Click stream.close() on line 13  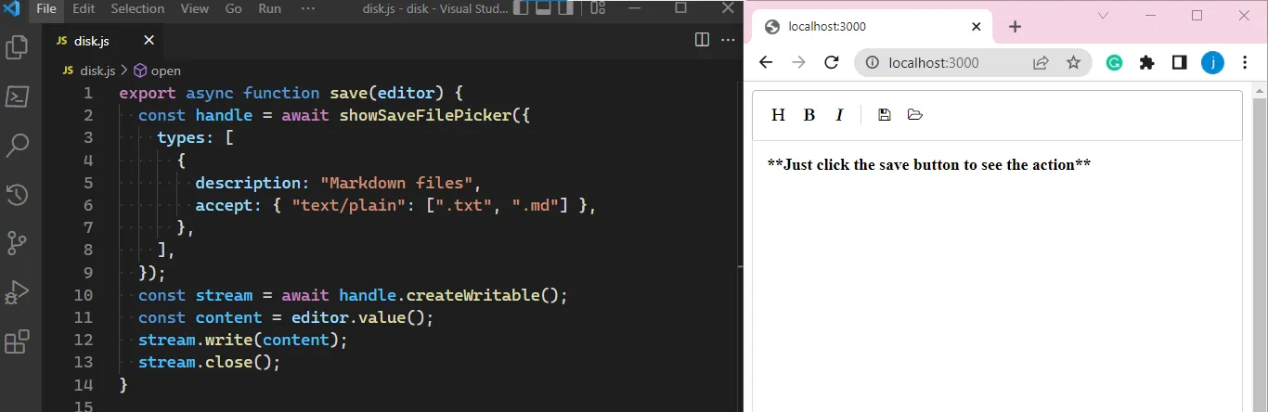click(x=209, y=362)
